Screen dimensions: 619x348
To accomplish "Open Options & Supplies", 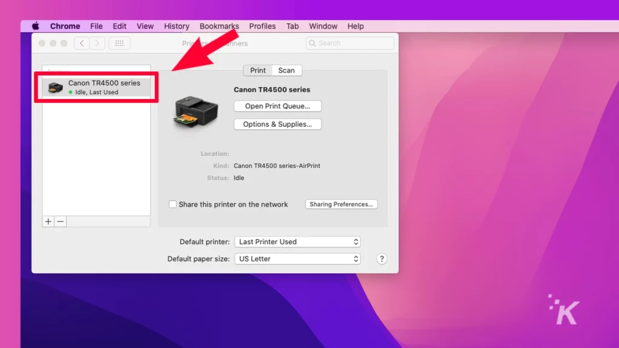I will [x=277, y=124].
